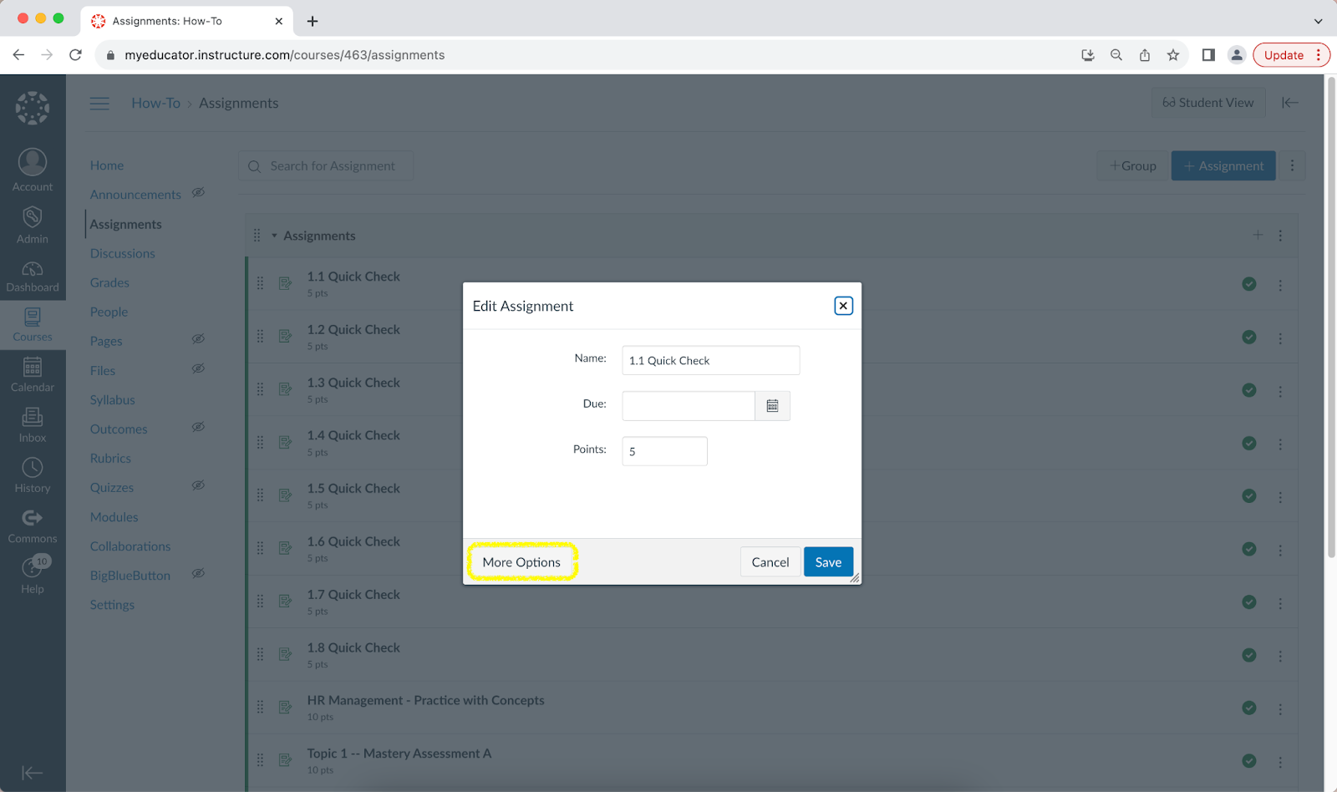Open the Home course menu item
The height and width of the screenshot is (792, 1337).
(107, 165)
